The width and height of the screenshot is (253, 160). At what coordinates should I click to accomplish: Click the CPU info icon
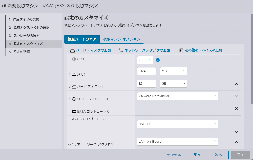tap(158, 60)
